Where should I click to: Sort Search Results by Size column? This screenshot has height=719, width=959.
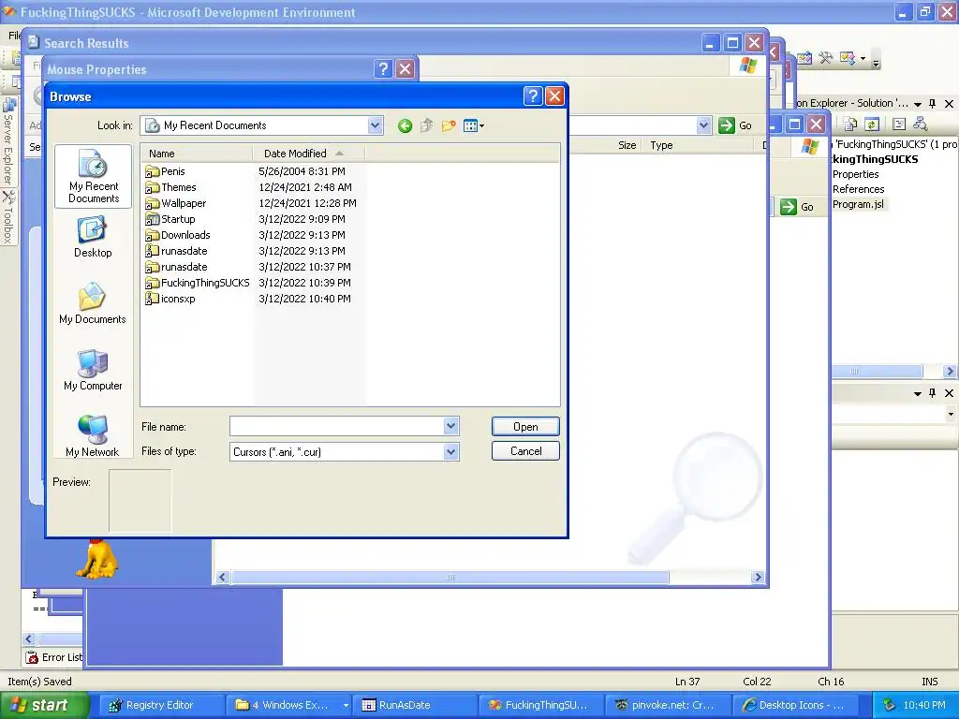(x=627, y=145)
